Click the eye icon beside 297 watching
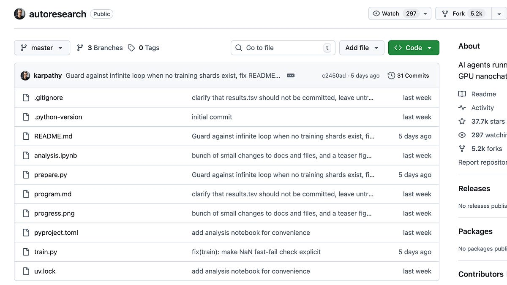Viewport: 507px width, 285px height. (x=462, y=135)
